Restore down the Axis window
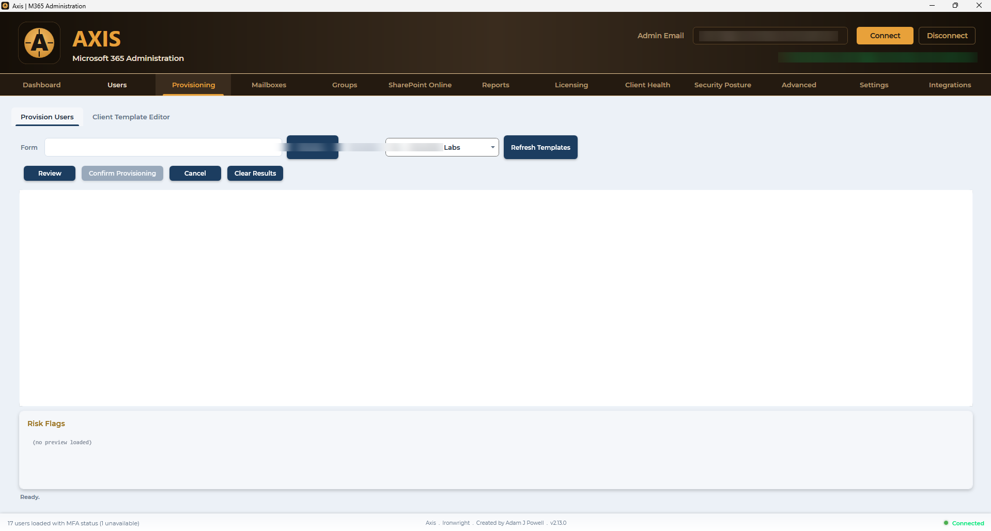This screenshot has height=531, width=991. click(955, 6)
